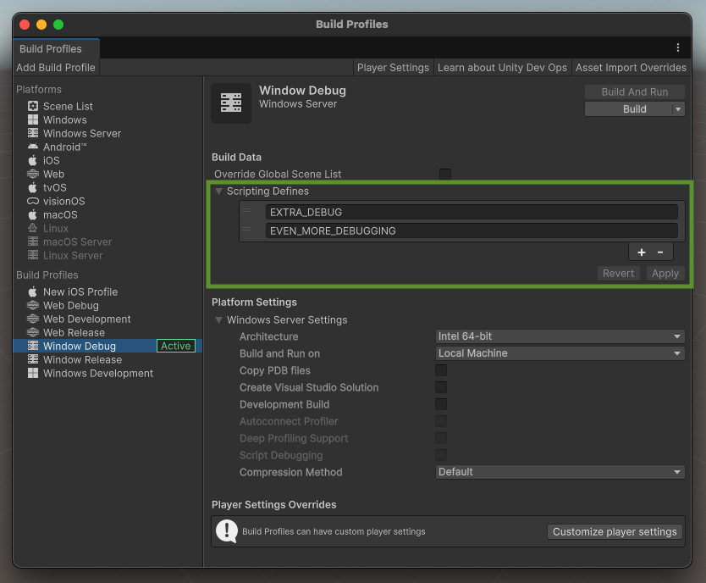Image resolution: width=706 pixels, height=583 pixels.
Task: Open the three-dot window options menu
Action: (x=677, y=47)
